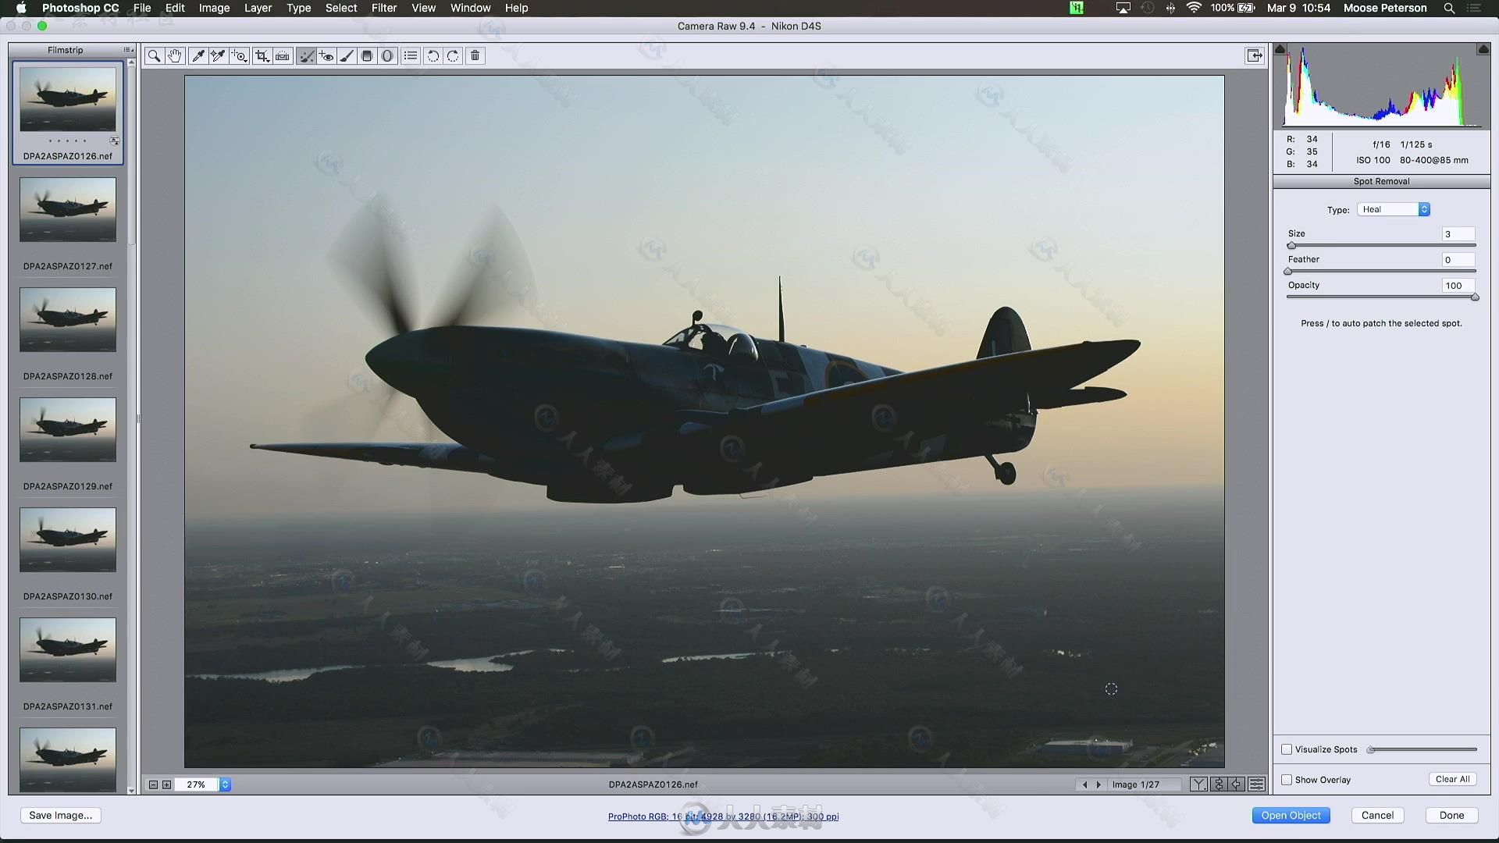1499x843 pixels.
Task: Select the Radial Filter tool
Action: [387, 56]
